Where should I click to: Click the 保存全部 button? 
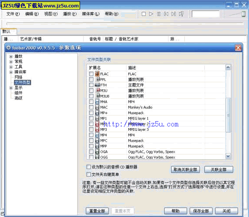[x=201, y=211]
